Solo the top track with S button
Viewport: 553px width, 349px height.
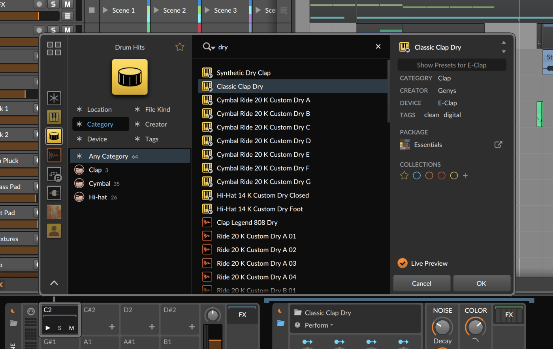click(53, 4)
